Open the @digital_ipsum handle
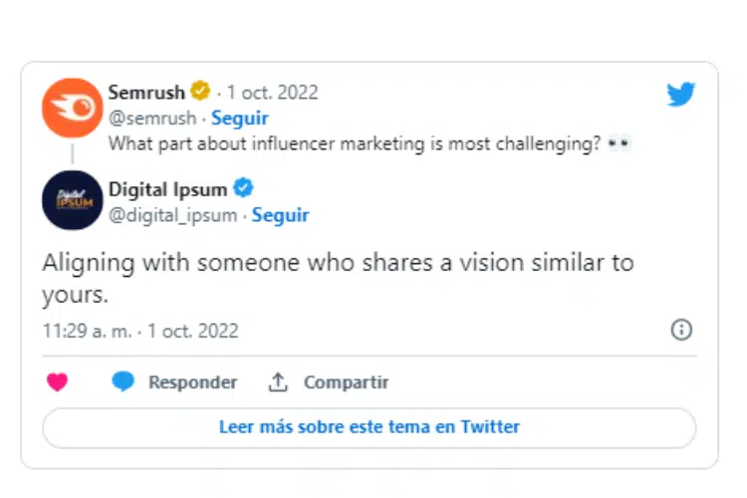The height and width of the screenshot is (498, 747). [x=173, y=215]
